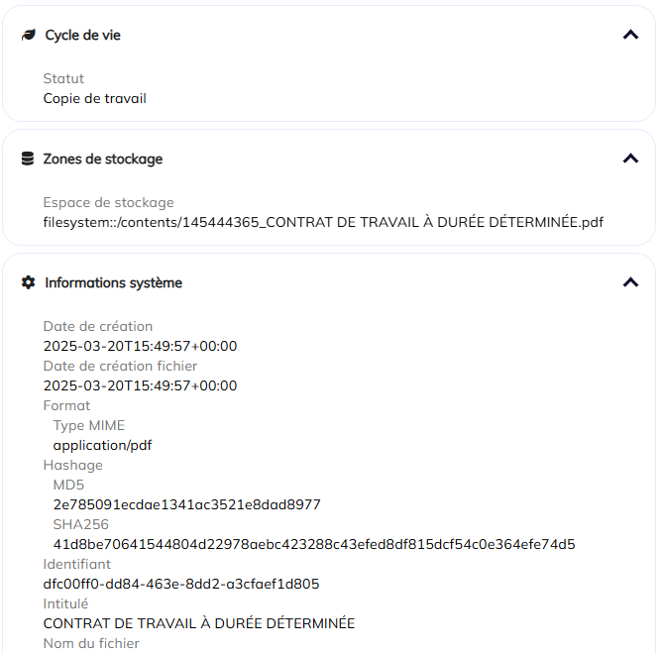The width and height of the screenshot is (661, 654).
Task: Click the application/pdf MIME type value
Action: 103,445
